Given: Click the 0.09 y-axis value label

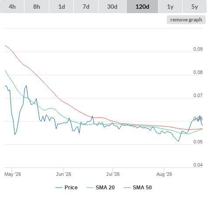Looking at the screenshot, I should (198, 49).
